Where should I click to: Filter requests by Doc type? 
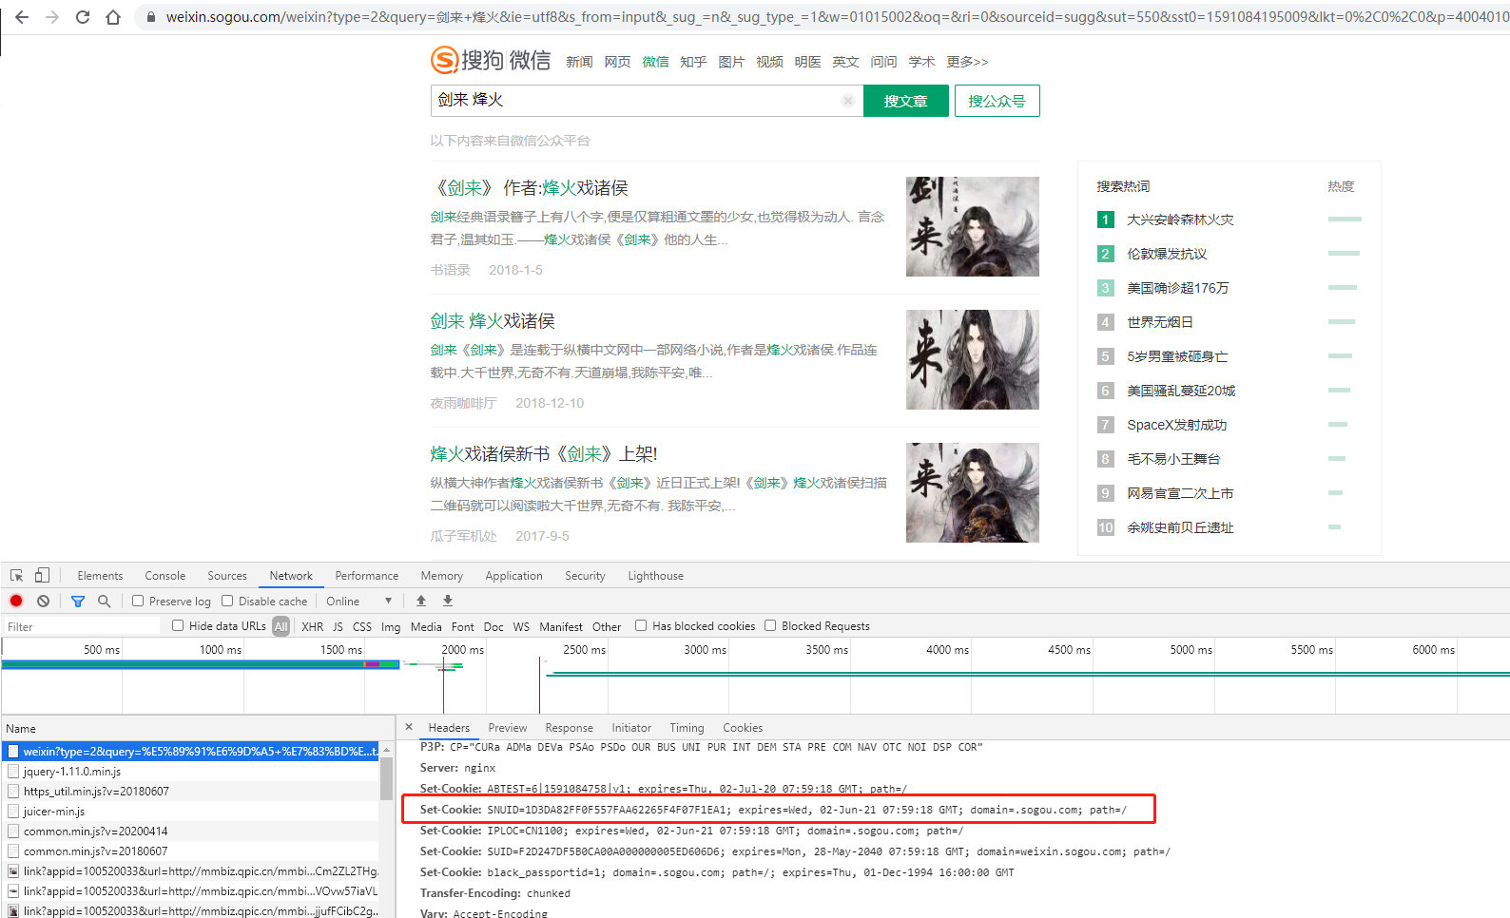[x=494, y=626]
